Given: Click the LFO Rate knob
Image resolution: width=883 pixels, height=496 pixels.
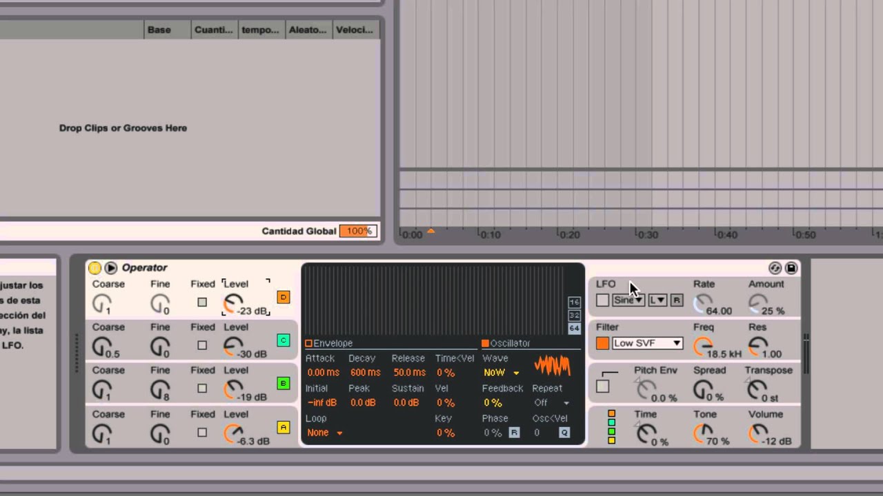Looking at the screenshot, I should pos(703,303).
